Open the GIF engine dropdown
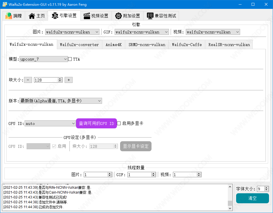The width and height of the screenshot is (273, 213). 142,32
